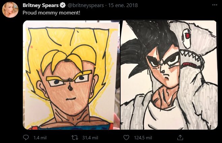
Task: Open the three-dot more options menu
Action: coord(215,5)
